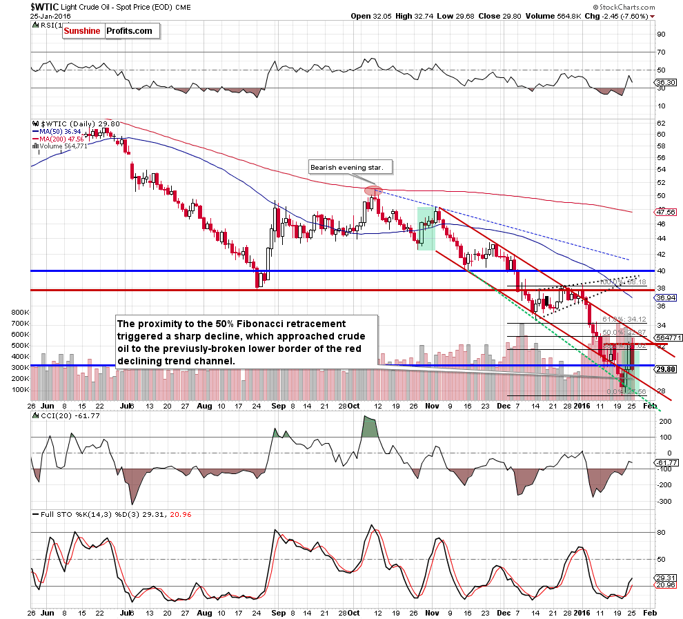Click the MA(200) 47.56 legend entry
The width and height of the screenshot is (683, 619).
pyautogui.click(x=59, y=139)
